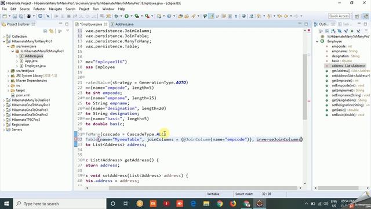Open the Refactor menu
Image resolution: width=371 pixels, height=209 pixels.
(39, 9)
